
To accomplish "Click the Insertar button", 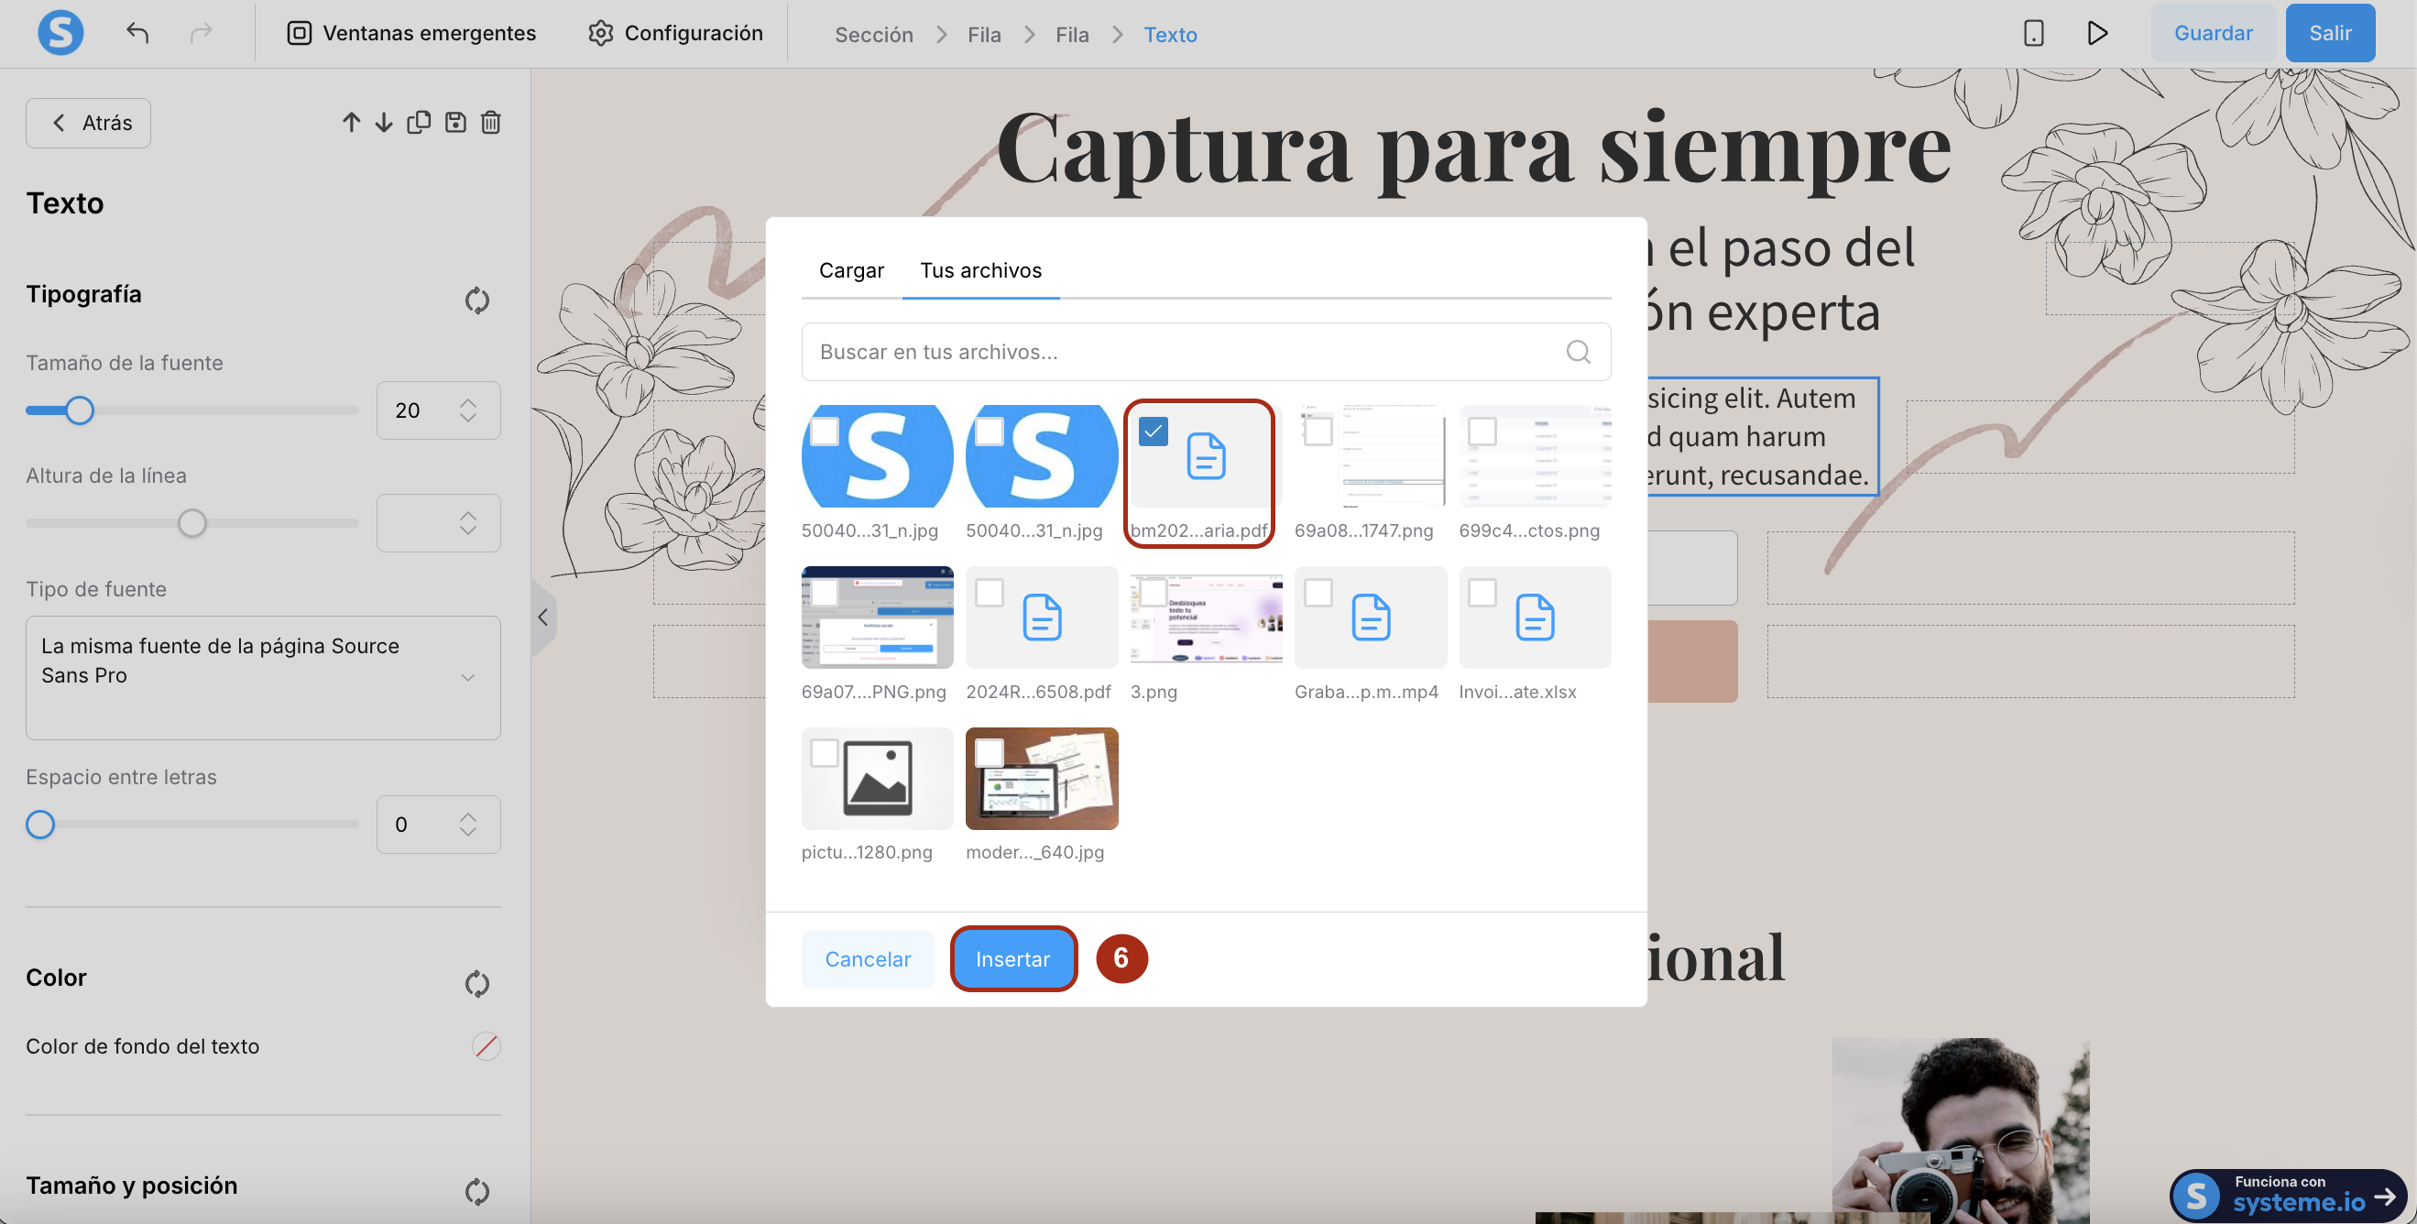I will pyautogui.click(x=1012, y=958).
